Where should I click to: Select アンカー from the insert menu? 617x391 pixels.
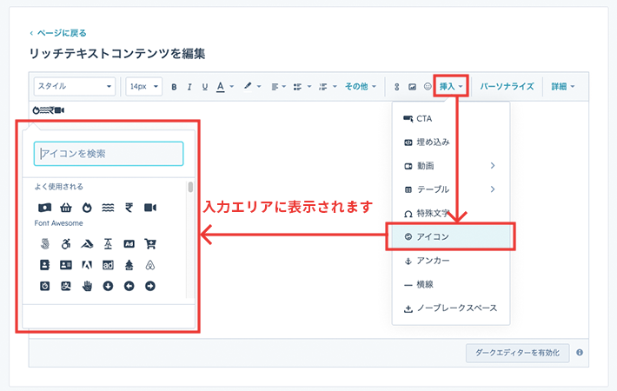(451, 261)
